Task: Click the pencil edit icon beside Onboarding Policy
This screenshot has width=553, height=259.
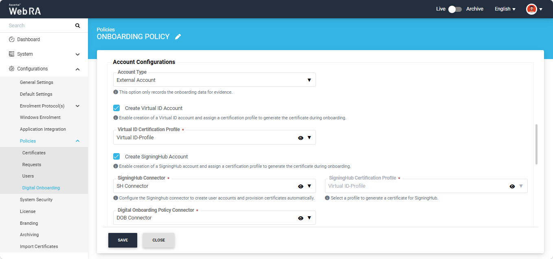Action: [x=178, y=37]
